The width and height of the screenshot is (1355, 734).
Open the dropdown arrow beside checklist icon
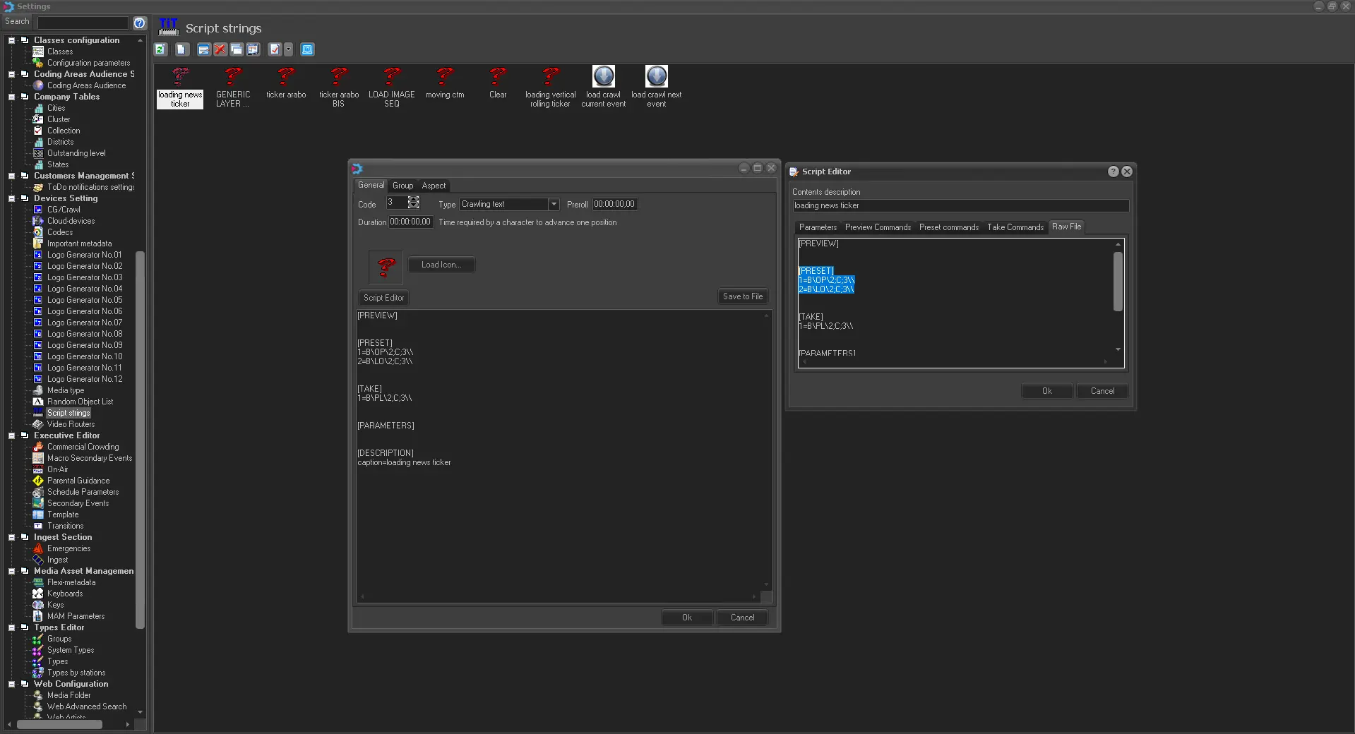[288, 49]
